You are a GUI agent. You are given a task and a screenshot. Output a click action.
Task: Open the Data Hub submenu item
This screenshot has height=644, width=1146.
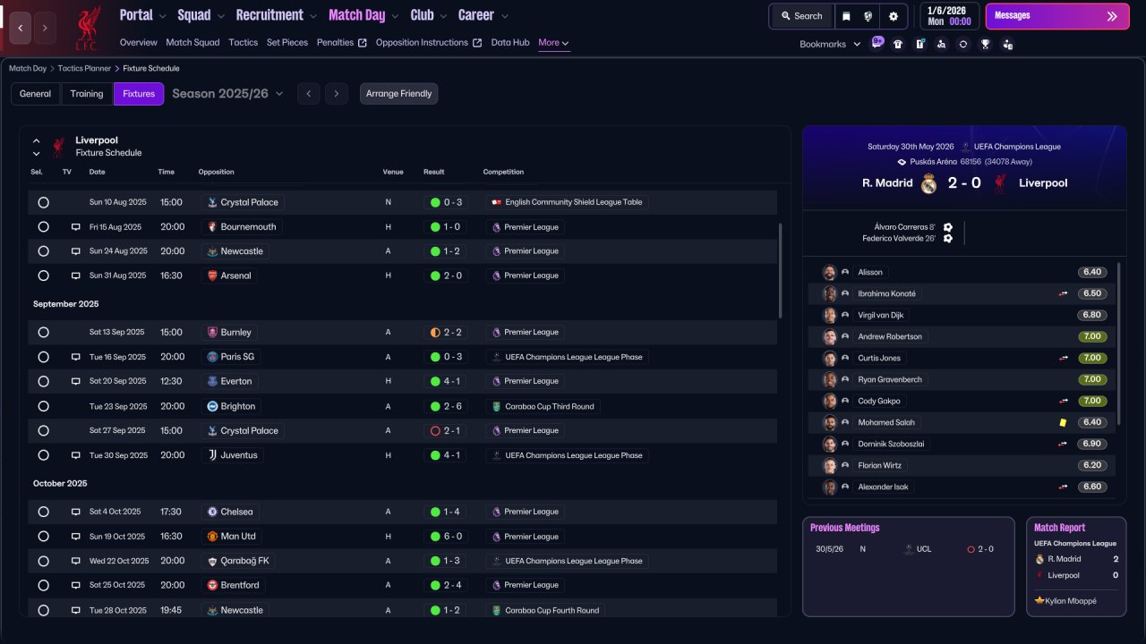(510, 42)
